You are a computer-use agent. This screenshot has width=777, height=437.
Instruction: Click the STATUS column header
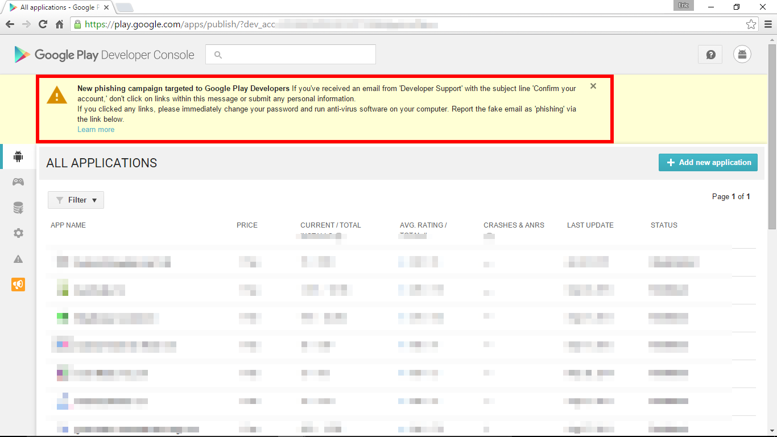[x=664, y=225]
